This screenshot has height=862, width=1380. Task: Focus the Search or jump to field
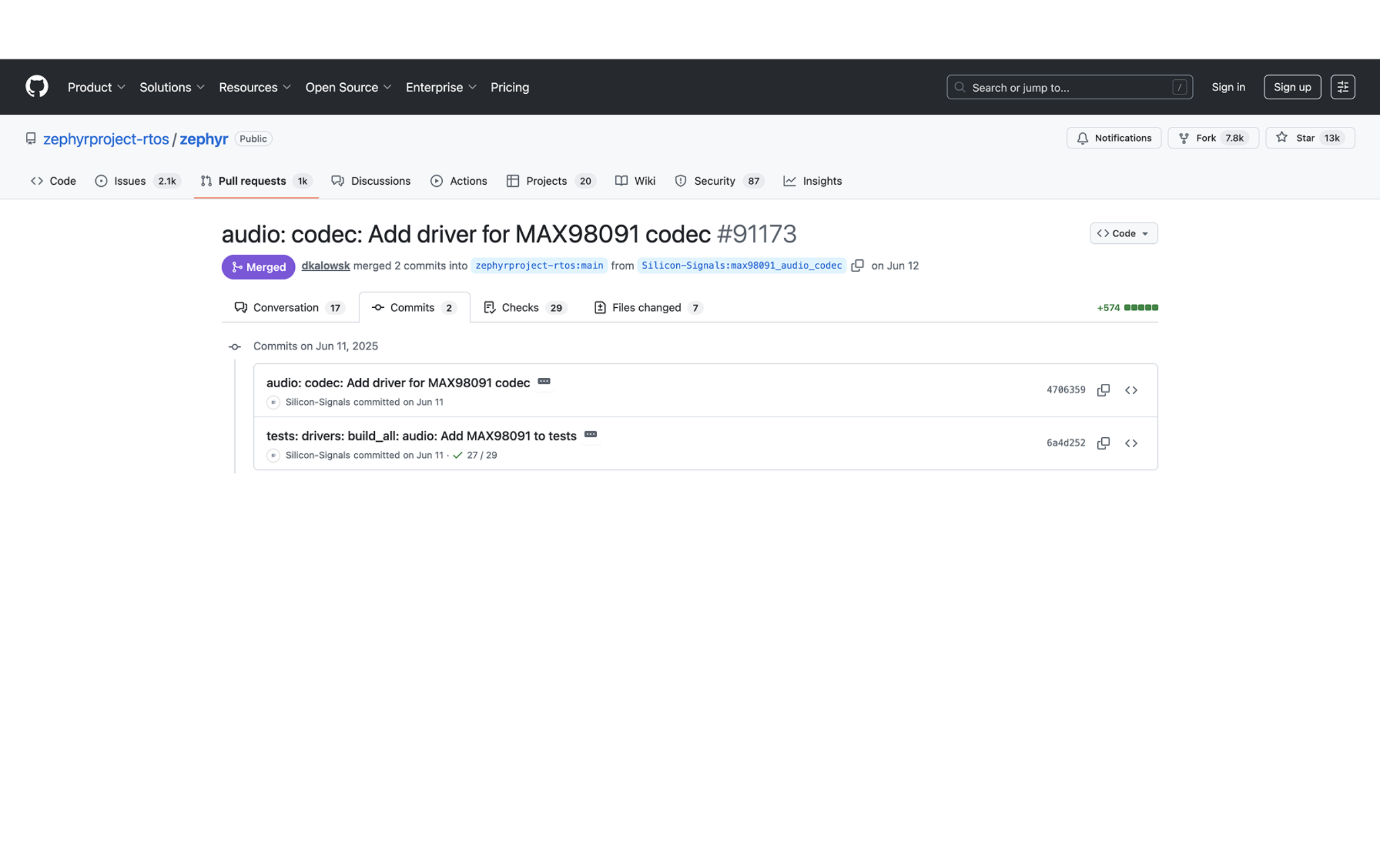1069,87
